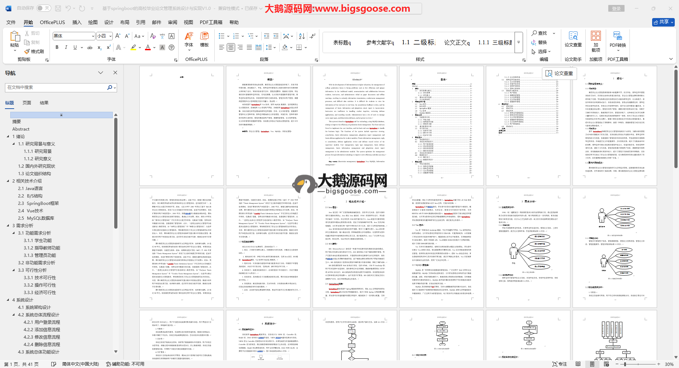
Task: Click the sort A-Z icon
Action: pyautogui.click(x=302, y=36)
